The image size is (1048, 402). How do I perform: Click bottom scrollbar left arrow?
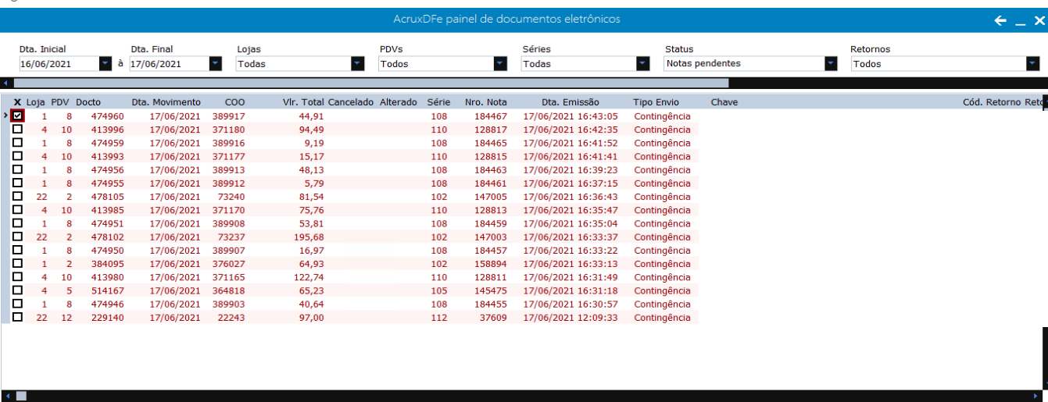point(8,396)
